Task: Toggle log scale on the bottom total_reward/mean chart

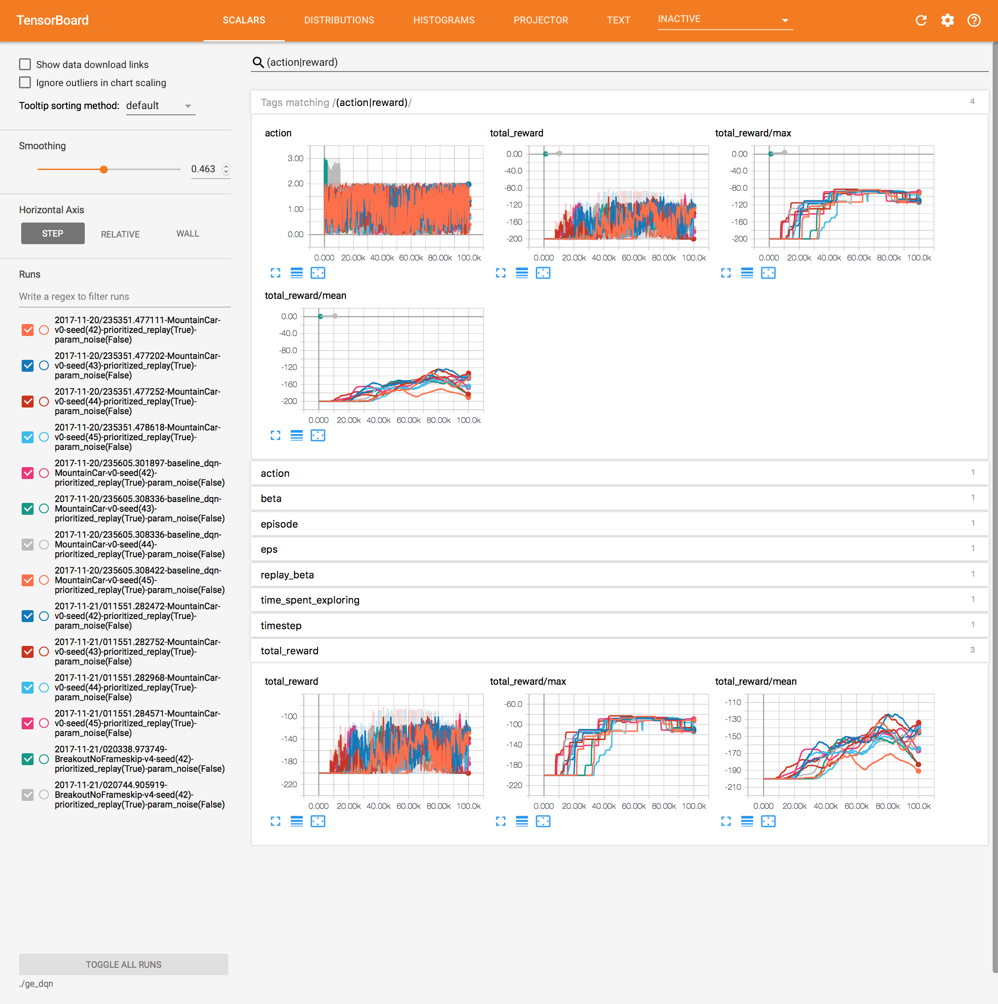Action: coord(746,821)
